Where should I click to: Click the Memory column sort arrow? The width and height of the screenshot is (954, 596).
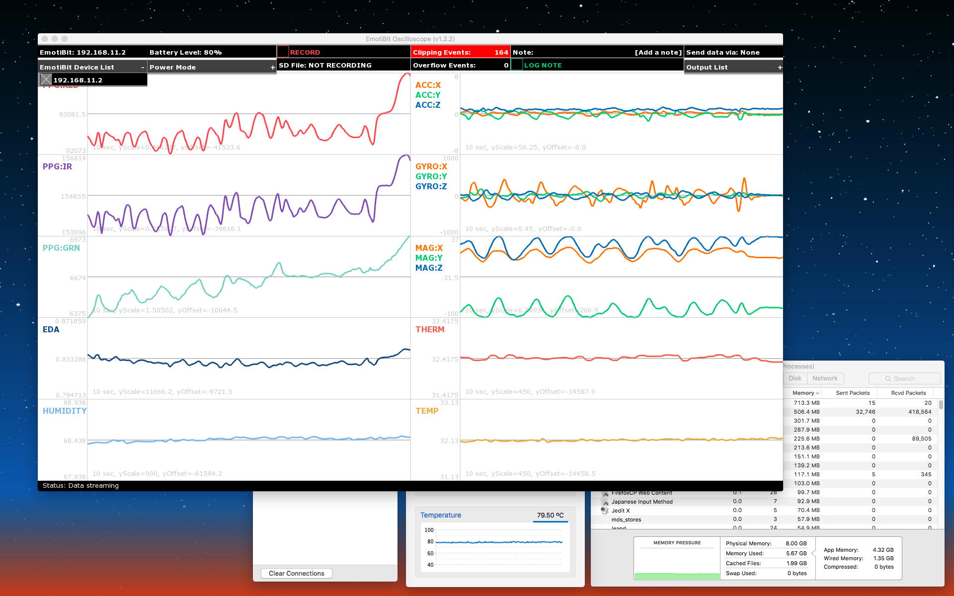[x=817, y=393]
